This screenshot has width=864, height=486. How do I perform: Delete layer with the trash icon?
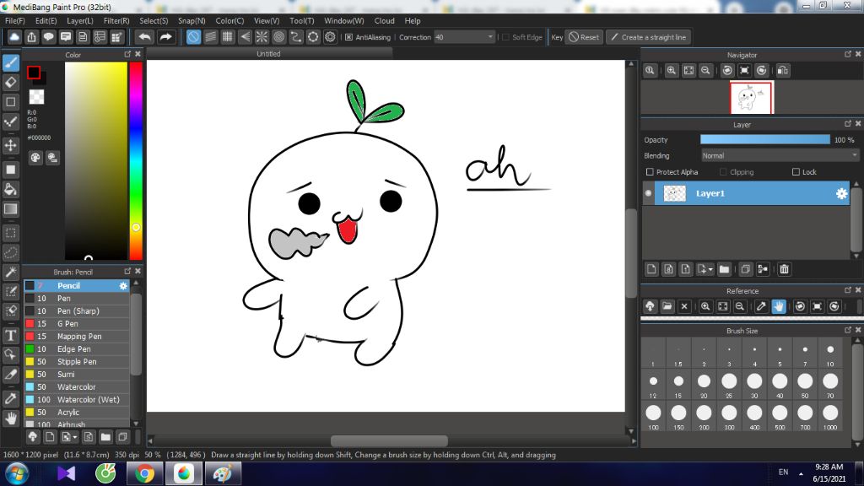(x=784, y=269)
